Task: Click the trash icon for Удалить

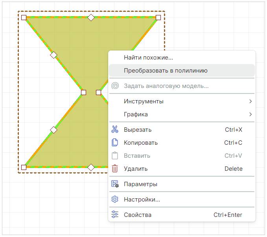Action: [115, 168]
